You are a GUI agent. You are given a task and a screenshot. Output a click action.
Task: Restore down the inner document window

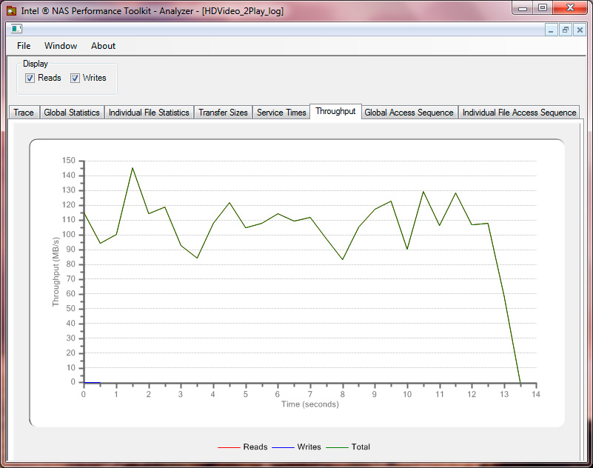(566, 30)
